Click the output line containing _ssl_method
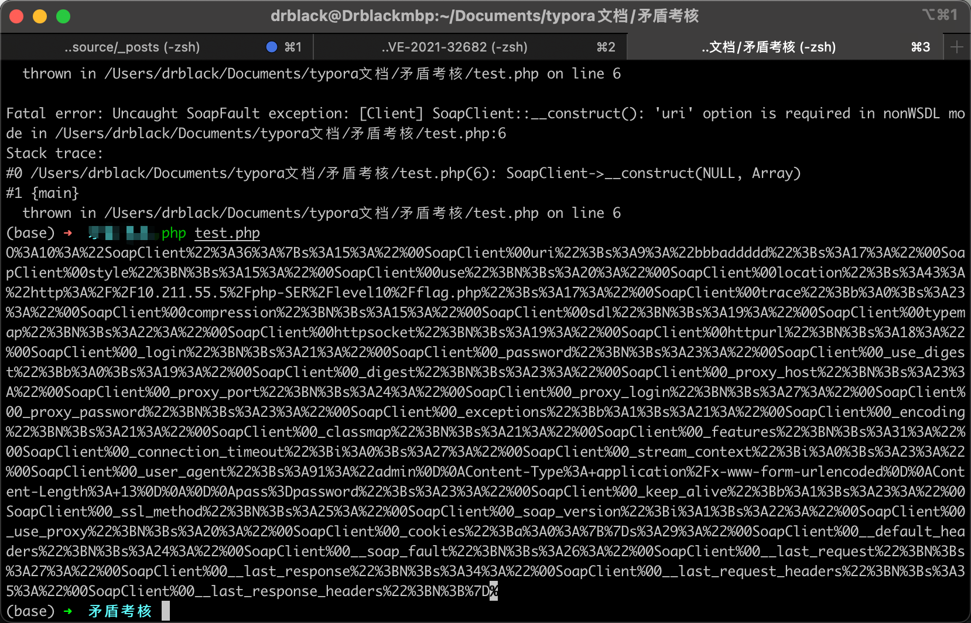 tap(485, 512)
